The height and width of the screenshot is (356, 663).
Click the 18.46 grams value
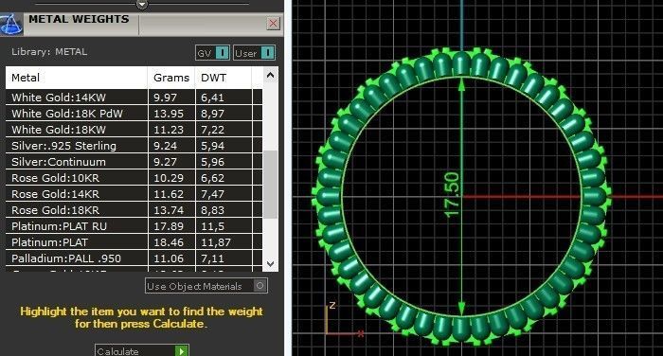(x=169, y=242)
